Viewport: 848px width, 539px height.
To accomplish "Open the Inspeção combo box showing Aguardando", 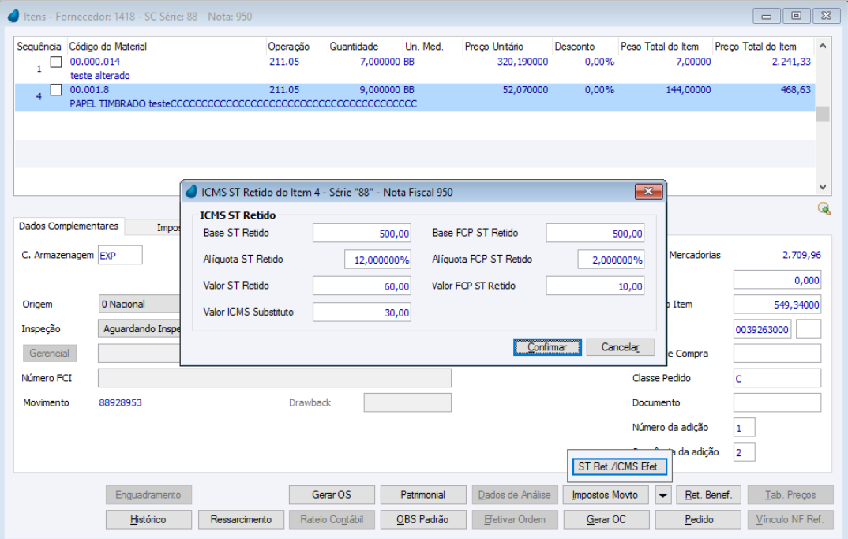I will point(139,329).
